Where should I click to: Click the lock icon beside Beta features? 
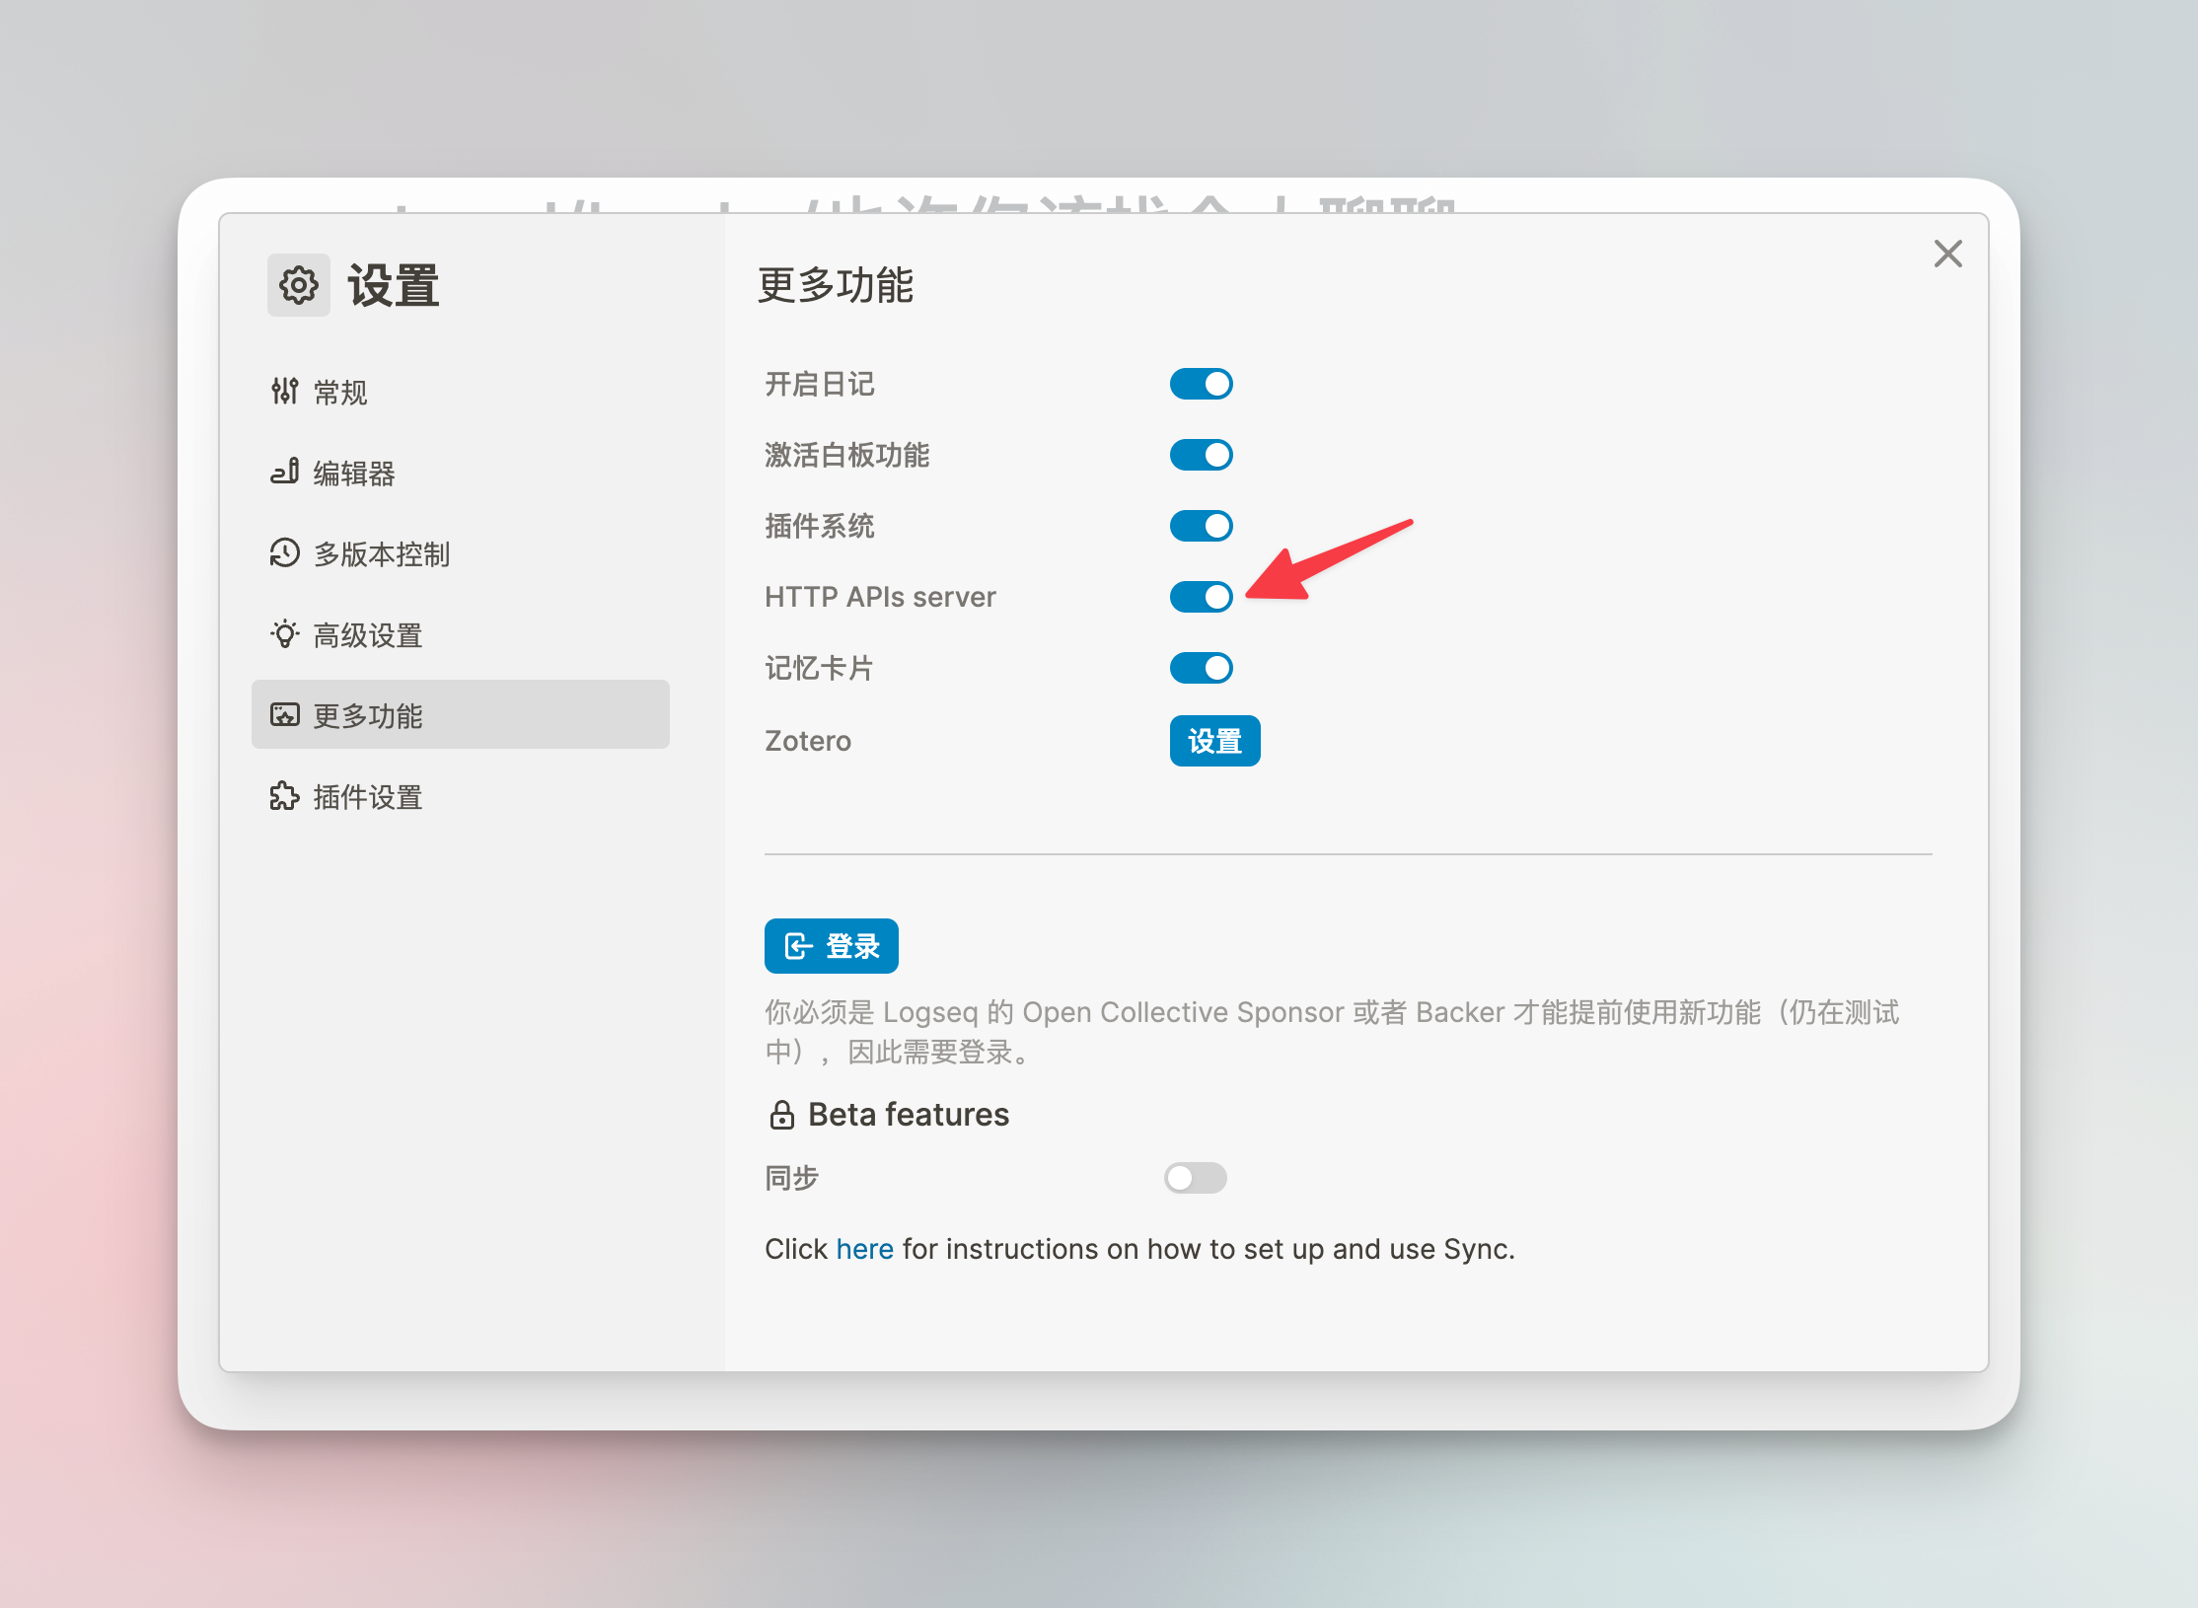(x=782, y=1116)
